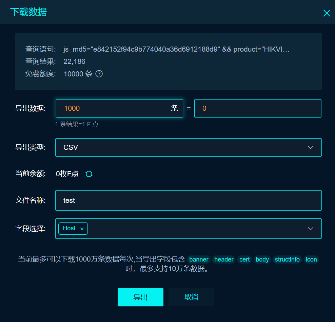335x322 pixels.
Task: Select the Host tag in field selection
Action: pyautogui.click(x=69, y=228)
